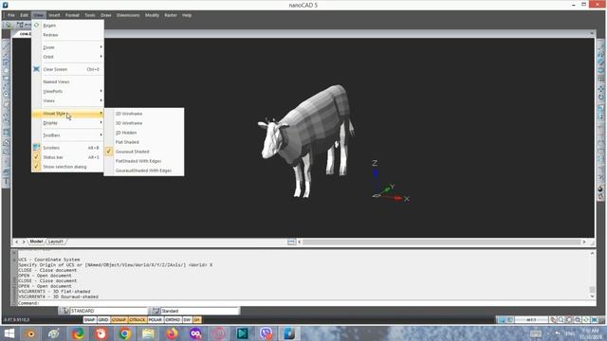Click the horizontal scrollbar right arrow
Image resolution: width=607 pixels, height=341 pixels.
click(x=584, y=242)
